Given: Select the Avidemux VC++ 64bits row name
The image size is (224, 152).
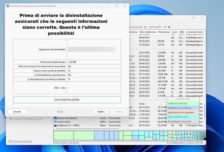Looking at the screenshot, I should coord(68,125).
